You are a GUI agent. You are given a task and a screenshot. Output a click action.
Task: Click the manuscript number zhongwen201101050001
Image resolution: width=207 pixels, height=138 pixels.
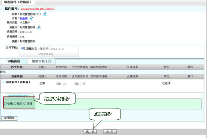[x=38, y=9]
